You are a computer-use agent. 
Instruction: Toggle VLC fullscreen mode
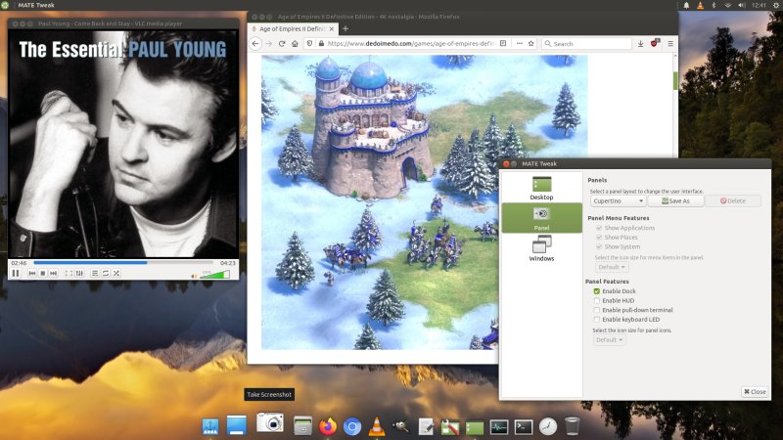[69, 274]
